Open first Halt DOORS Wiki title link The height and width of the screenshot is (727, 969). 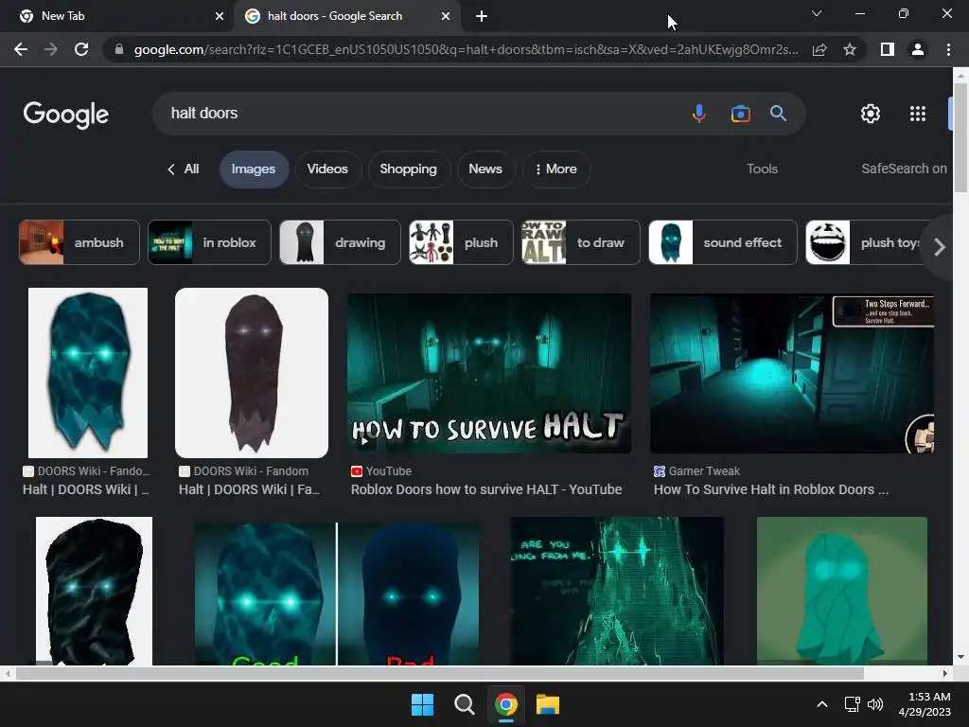(86, 489)
